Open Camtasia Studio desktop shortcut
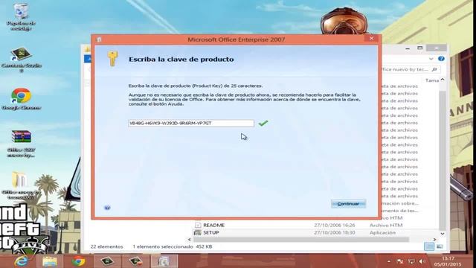Image resolution: width=476 pixels, height=268 pixels. (21, 60)
